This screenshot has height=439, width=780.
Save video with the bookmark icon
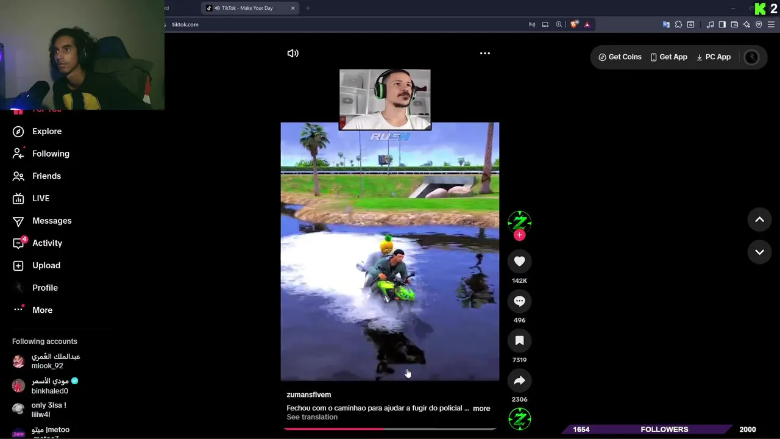(519, 341)
